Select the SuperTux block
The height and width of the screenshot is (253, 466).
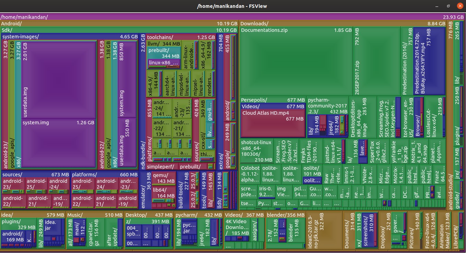(379, 151)
